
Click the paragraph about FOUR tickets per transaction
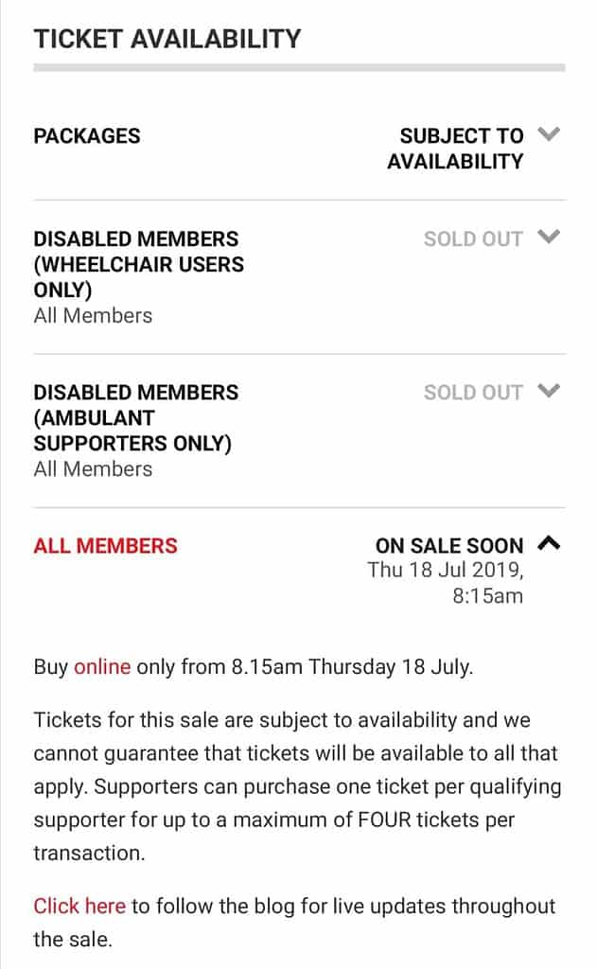pyautogui.click(x=297, y=786)
